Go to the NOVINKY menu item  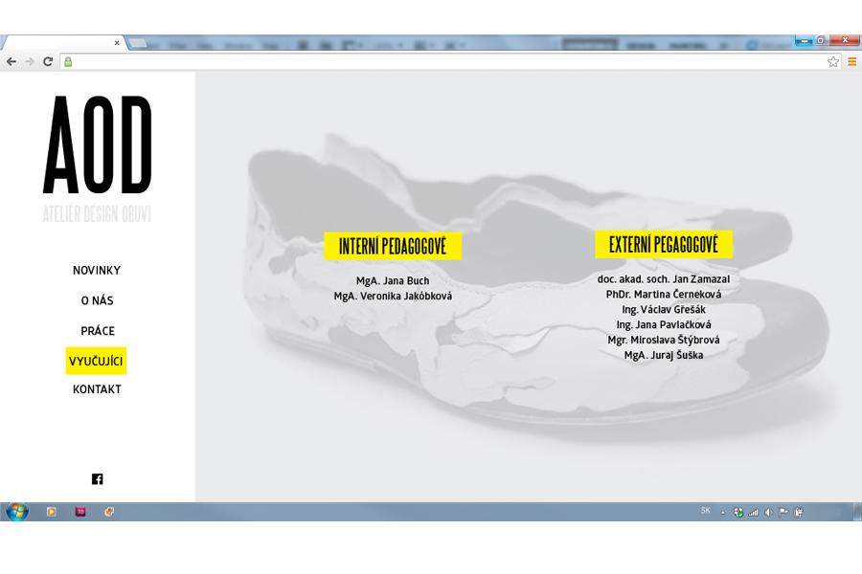tap(97, 271)
